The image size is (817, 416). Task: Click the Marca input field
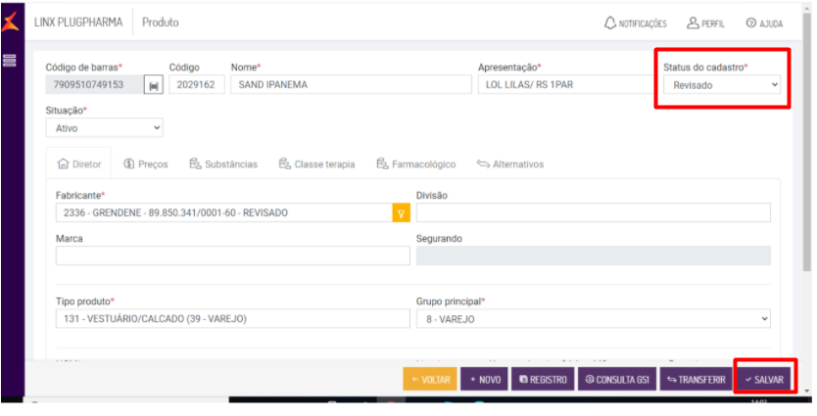point(232,255)
